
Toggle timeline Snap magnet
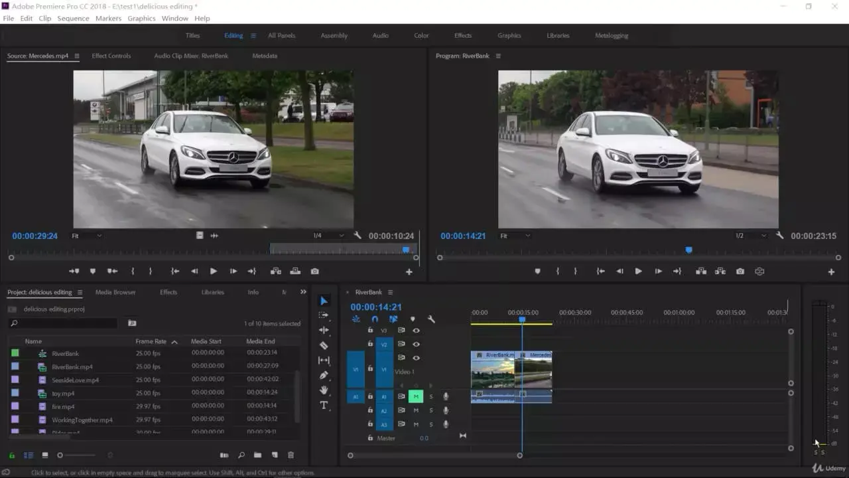pyautogui.click(x=375, y=319)
